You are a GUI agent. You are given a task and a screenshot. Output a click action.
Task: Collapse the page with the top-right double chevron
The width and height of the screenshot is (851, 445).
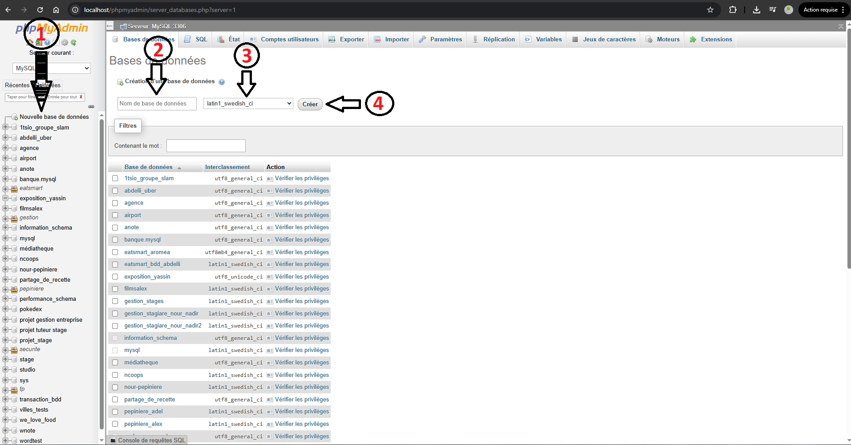[x=841, y=26]
